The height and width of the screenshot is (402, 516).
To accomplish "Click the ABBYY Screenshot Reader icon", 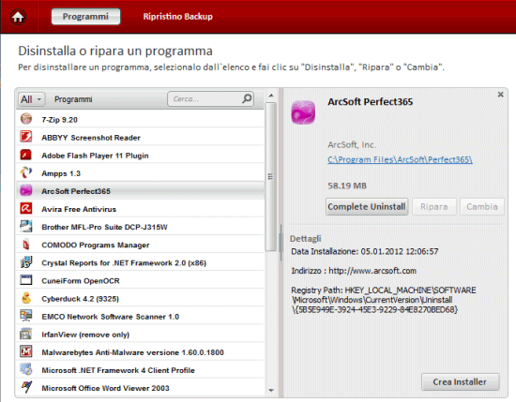I will click(x=26, y=137).
